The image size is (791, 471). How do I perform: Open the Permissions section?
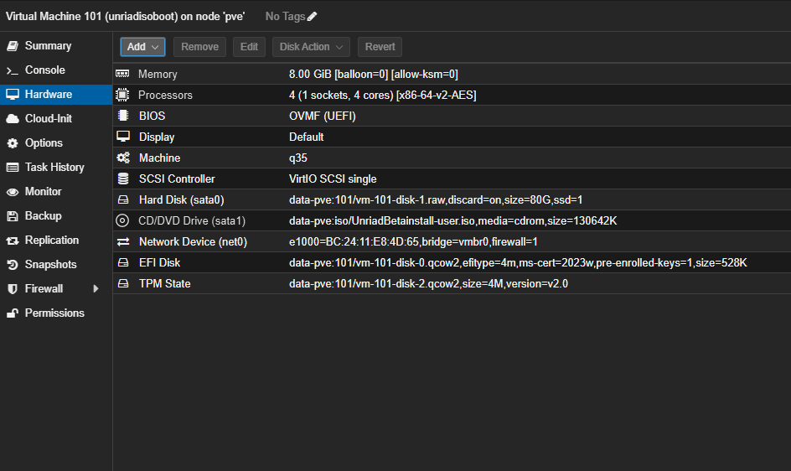tap(54, 313)
